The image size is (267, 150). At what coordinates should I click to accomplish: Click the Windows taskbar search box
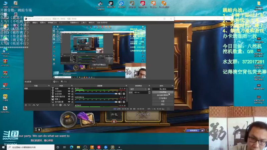(x=31, y=147)
